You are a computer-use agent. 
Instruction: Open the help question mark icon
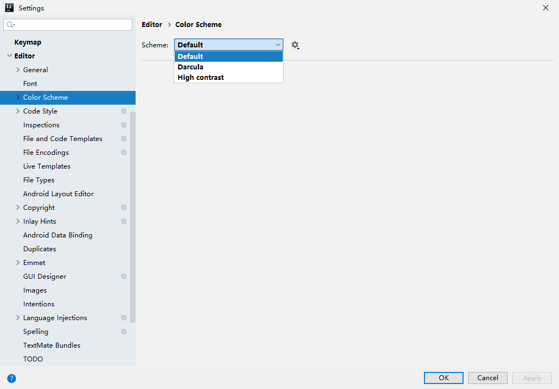12,379
